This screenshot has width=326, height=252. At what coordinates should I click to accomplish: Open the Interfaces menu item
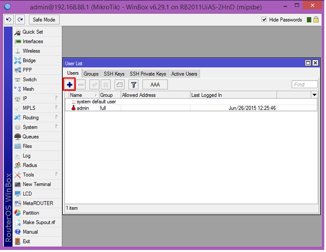[38, 41]
